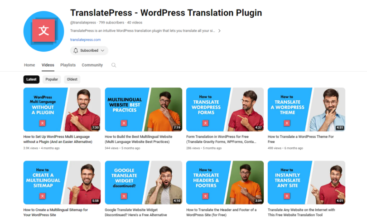
Task: Click the channel name heading 'TranslatePress - WordPress Translation Plugin'
Action: (166, 13)
